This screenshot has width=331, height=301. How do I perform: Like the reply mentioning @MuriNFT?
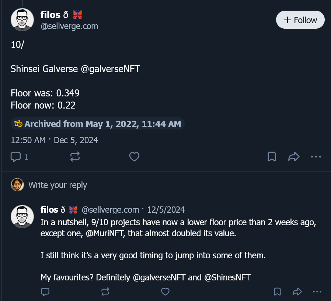[165, 292]
